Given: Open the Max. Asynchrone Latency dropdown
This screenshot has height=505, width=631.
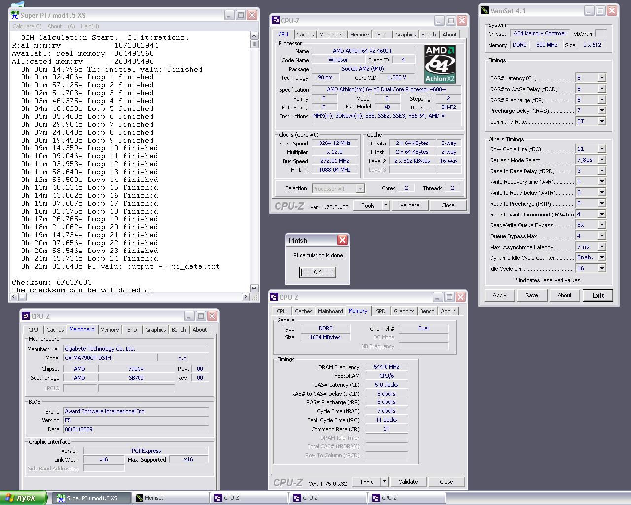Looking at the screenshot, I should tap(602, 247).
